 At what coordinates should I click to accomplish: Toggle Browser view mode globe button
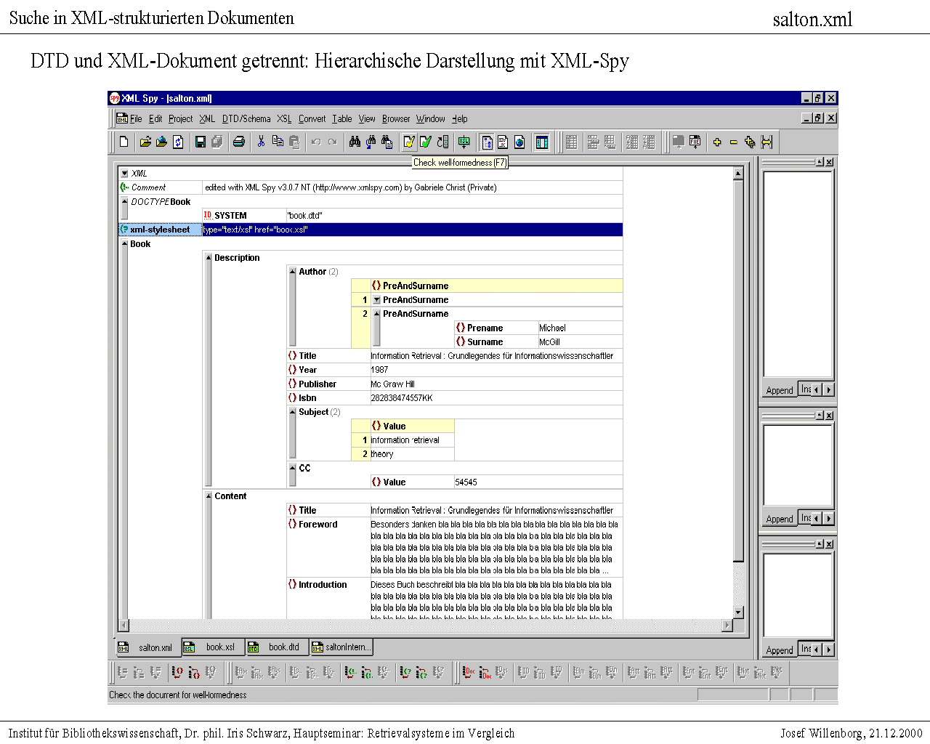point(519,142)
